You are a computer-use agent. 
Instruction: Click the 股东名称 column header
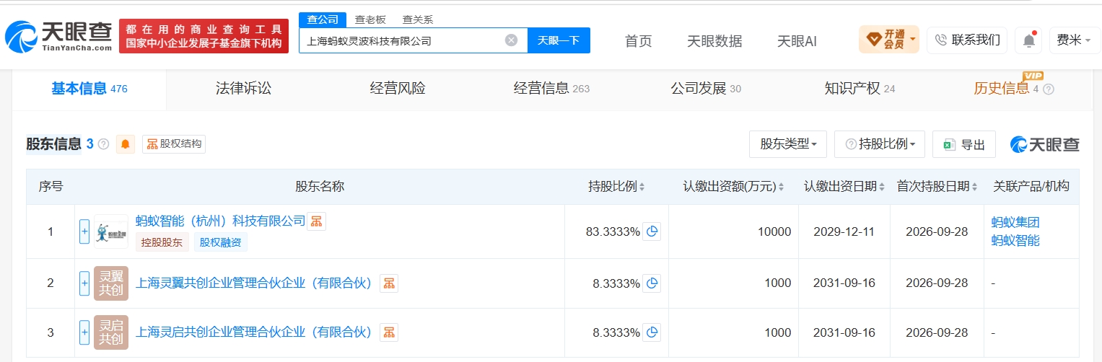coord(320,187)
